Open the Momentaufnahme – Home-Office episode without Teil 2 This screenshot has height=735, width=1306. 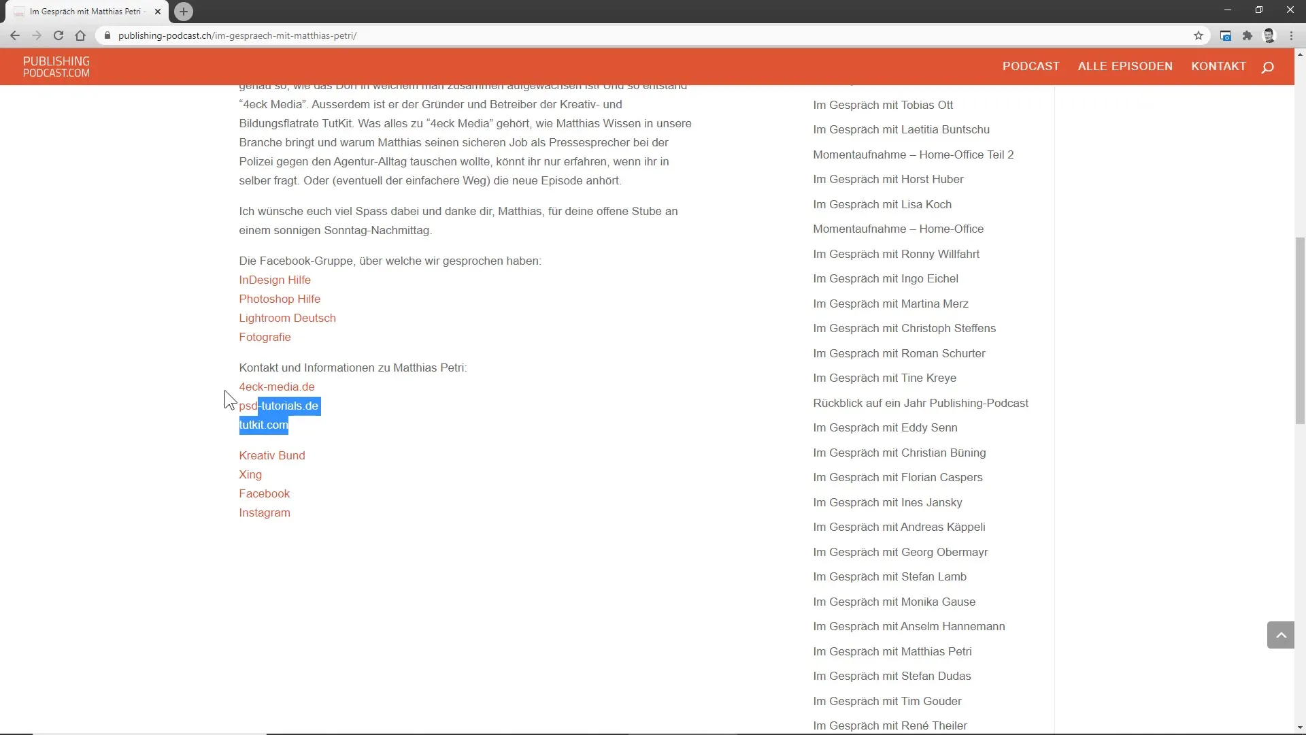click(899, 229)
